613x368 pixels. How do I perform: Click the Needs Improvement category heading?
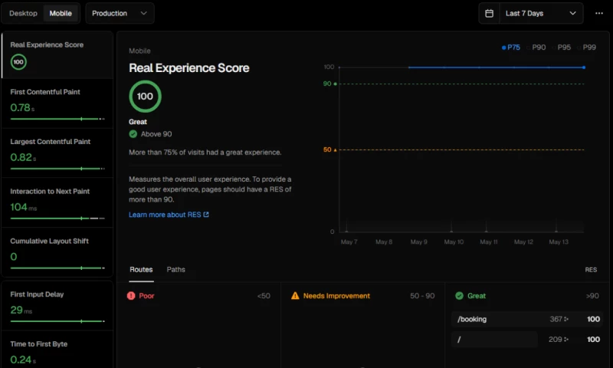coord(336,296)
